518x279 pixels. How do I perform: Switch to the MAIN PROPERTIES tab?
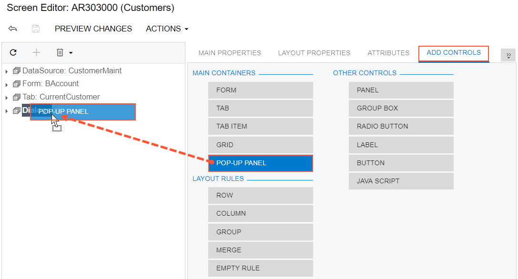click(230, 53)
